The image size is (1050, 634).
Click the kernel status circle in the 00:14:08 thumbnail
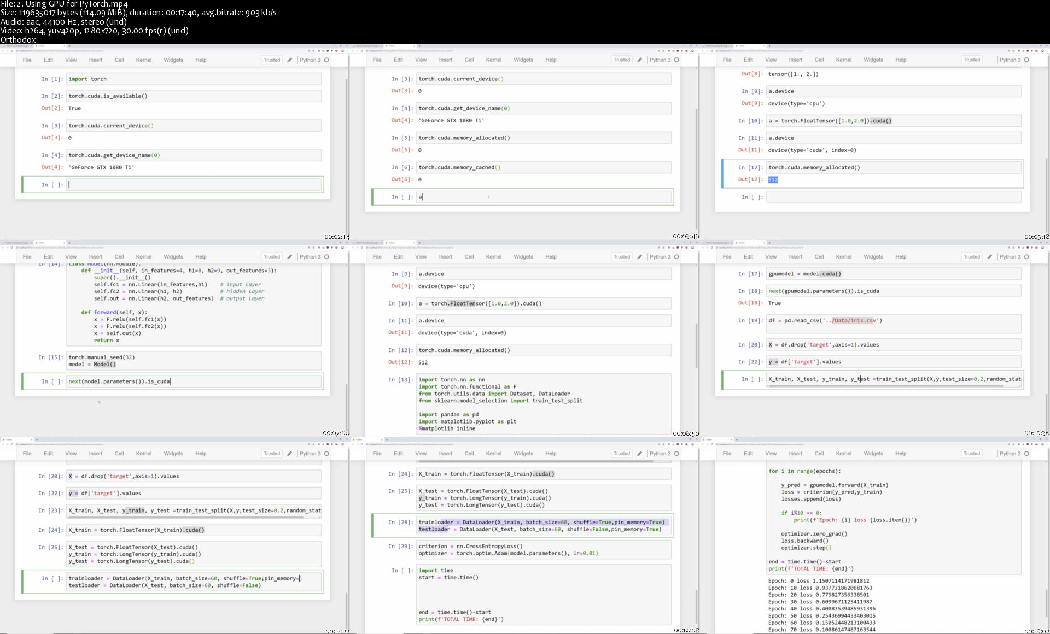pyautogui.click(x=676, y=454)
